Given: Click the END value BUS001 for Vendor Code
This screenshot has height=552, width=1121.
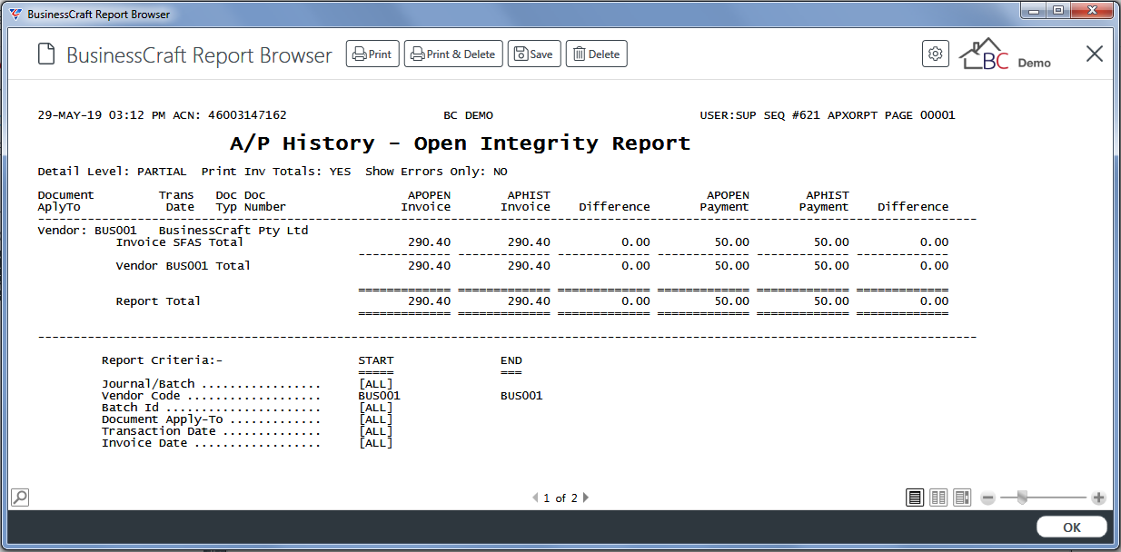Looking at the screenshot, I should pos(521,396).
